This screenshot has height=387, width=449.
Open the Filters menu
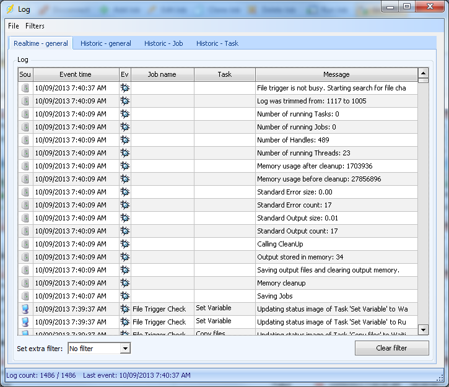(35, 26)
